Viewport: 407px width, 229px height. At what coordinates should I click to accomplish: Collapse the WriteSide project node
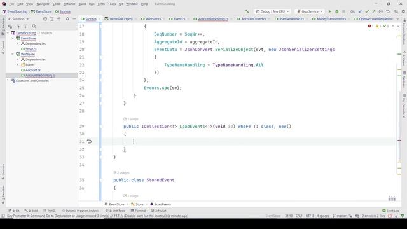point(13,54)
